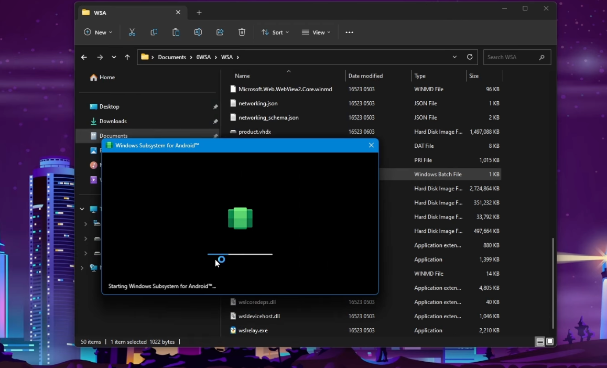Navigate to Documents via the breadcrumb link
607x368 pixels.
172,57
